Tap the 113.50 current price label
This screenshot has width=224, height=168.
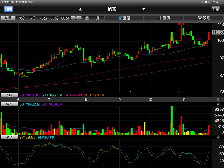click(218, 32)
